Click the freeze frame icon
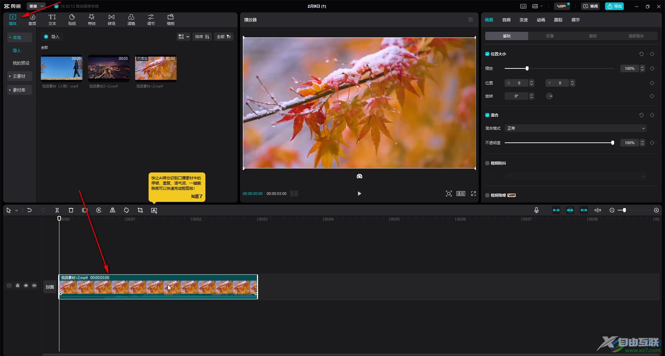This screenshot has width=665, height=356. click(x=85, y=210)
